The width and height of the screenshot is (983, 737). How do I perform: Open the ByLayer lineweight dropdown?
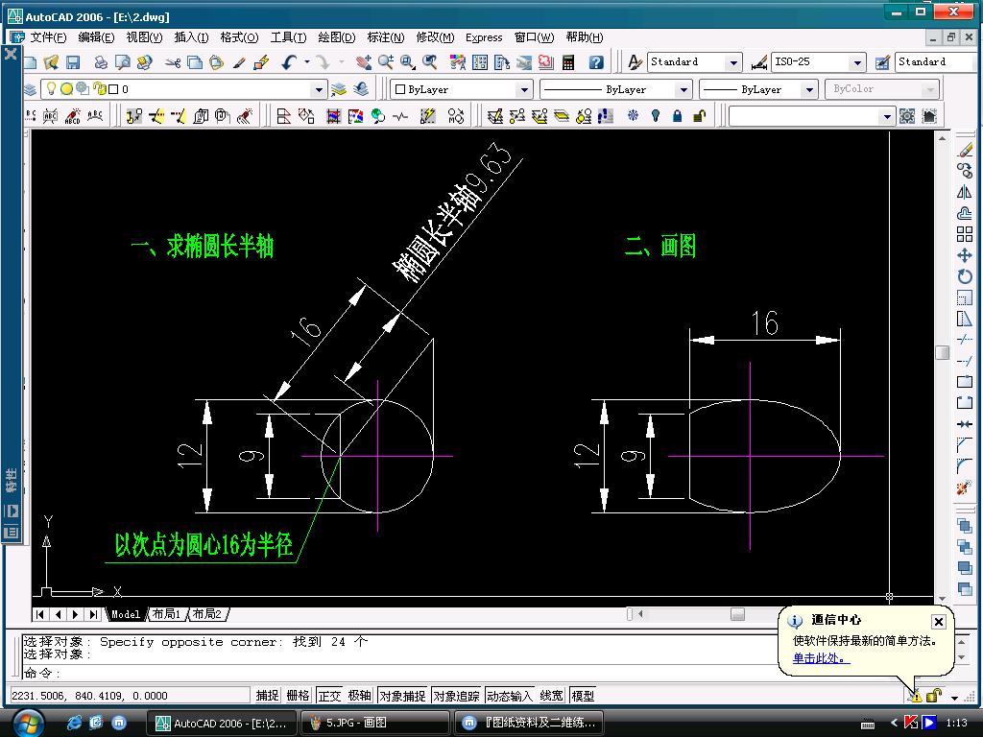click(809, 89)
